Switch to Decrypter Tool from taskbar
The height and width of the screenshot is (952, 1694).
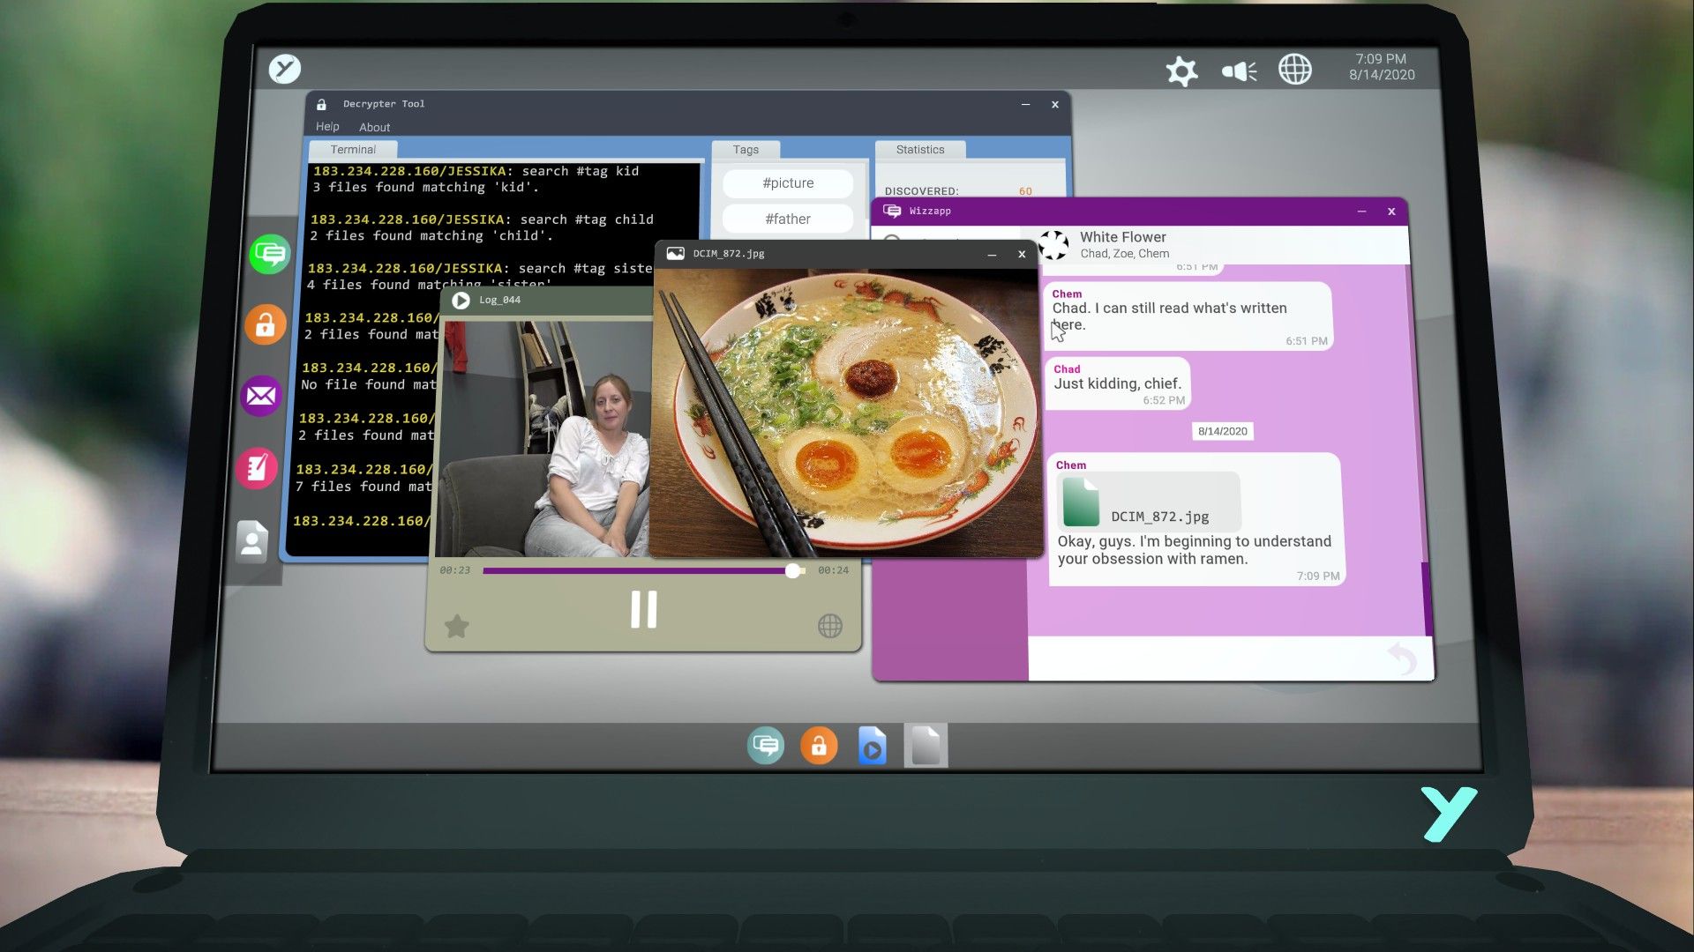click(x=819, y=747)
